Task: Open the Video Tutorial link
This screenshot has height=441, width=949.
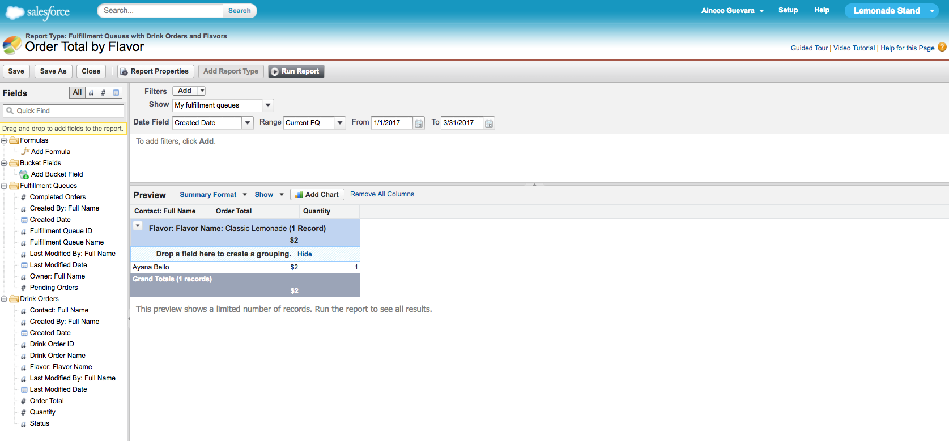Action: click(854, 48)
